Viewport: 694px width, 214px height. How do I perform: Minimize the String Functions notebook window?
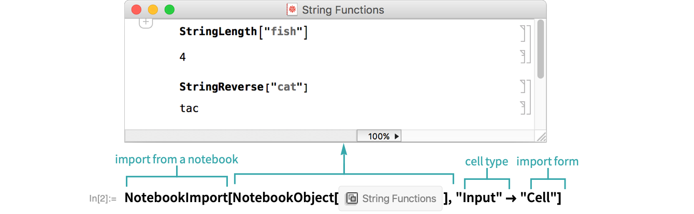coord(153,10)
